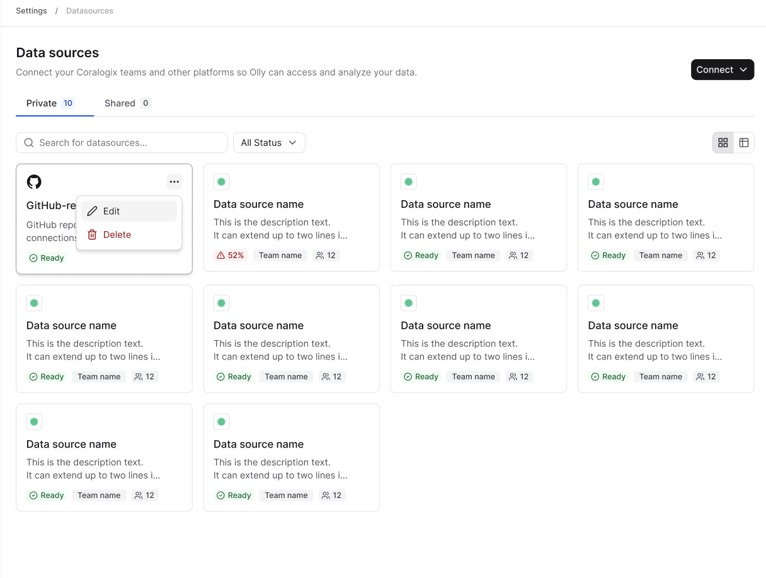This screenshot has height=578, width=766.
Task: Click the warning triangle on the 52% badge
Action: click(x=222, y=255)
